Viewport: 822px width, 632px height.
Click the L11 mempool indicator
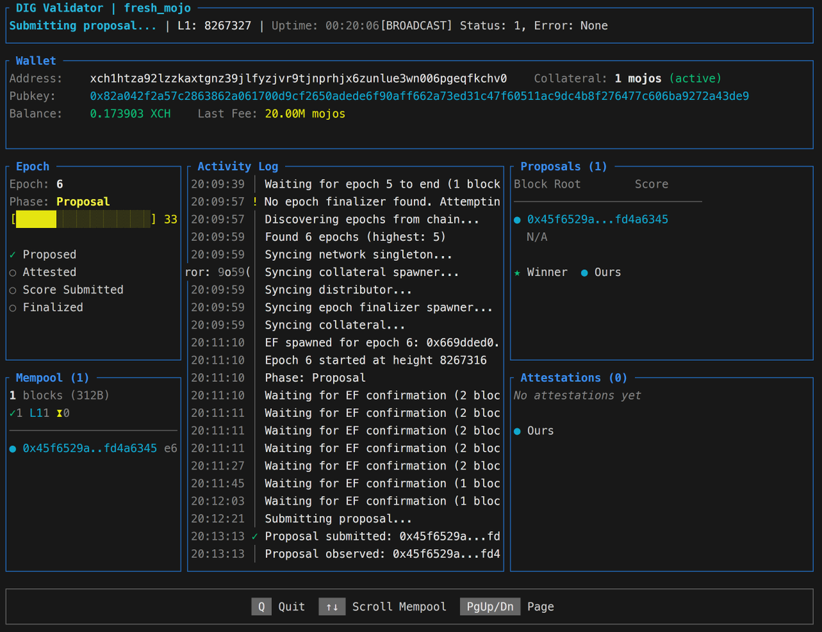(x=39, y=413)
